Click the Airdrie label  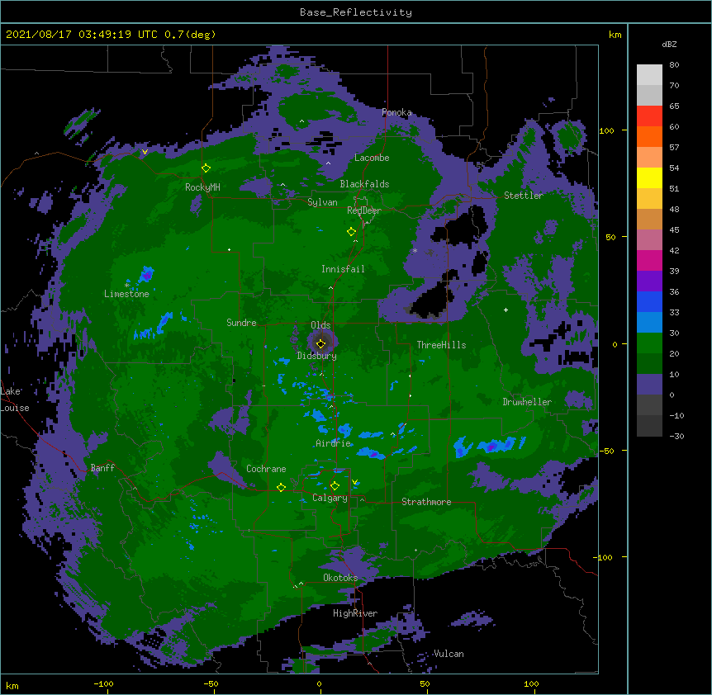click(334, 442)
